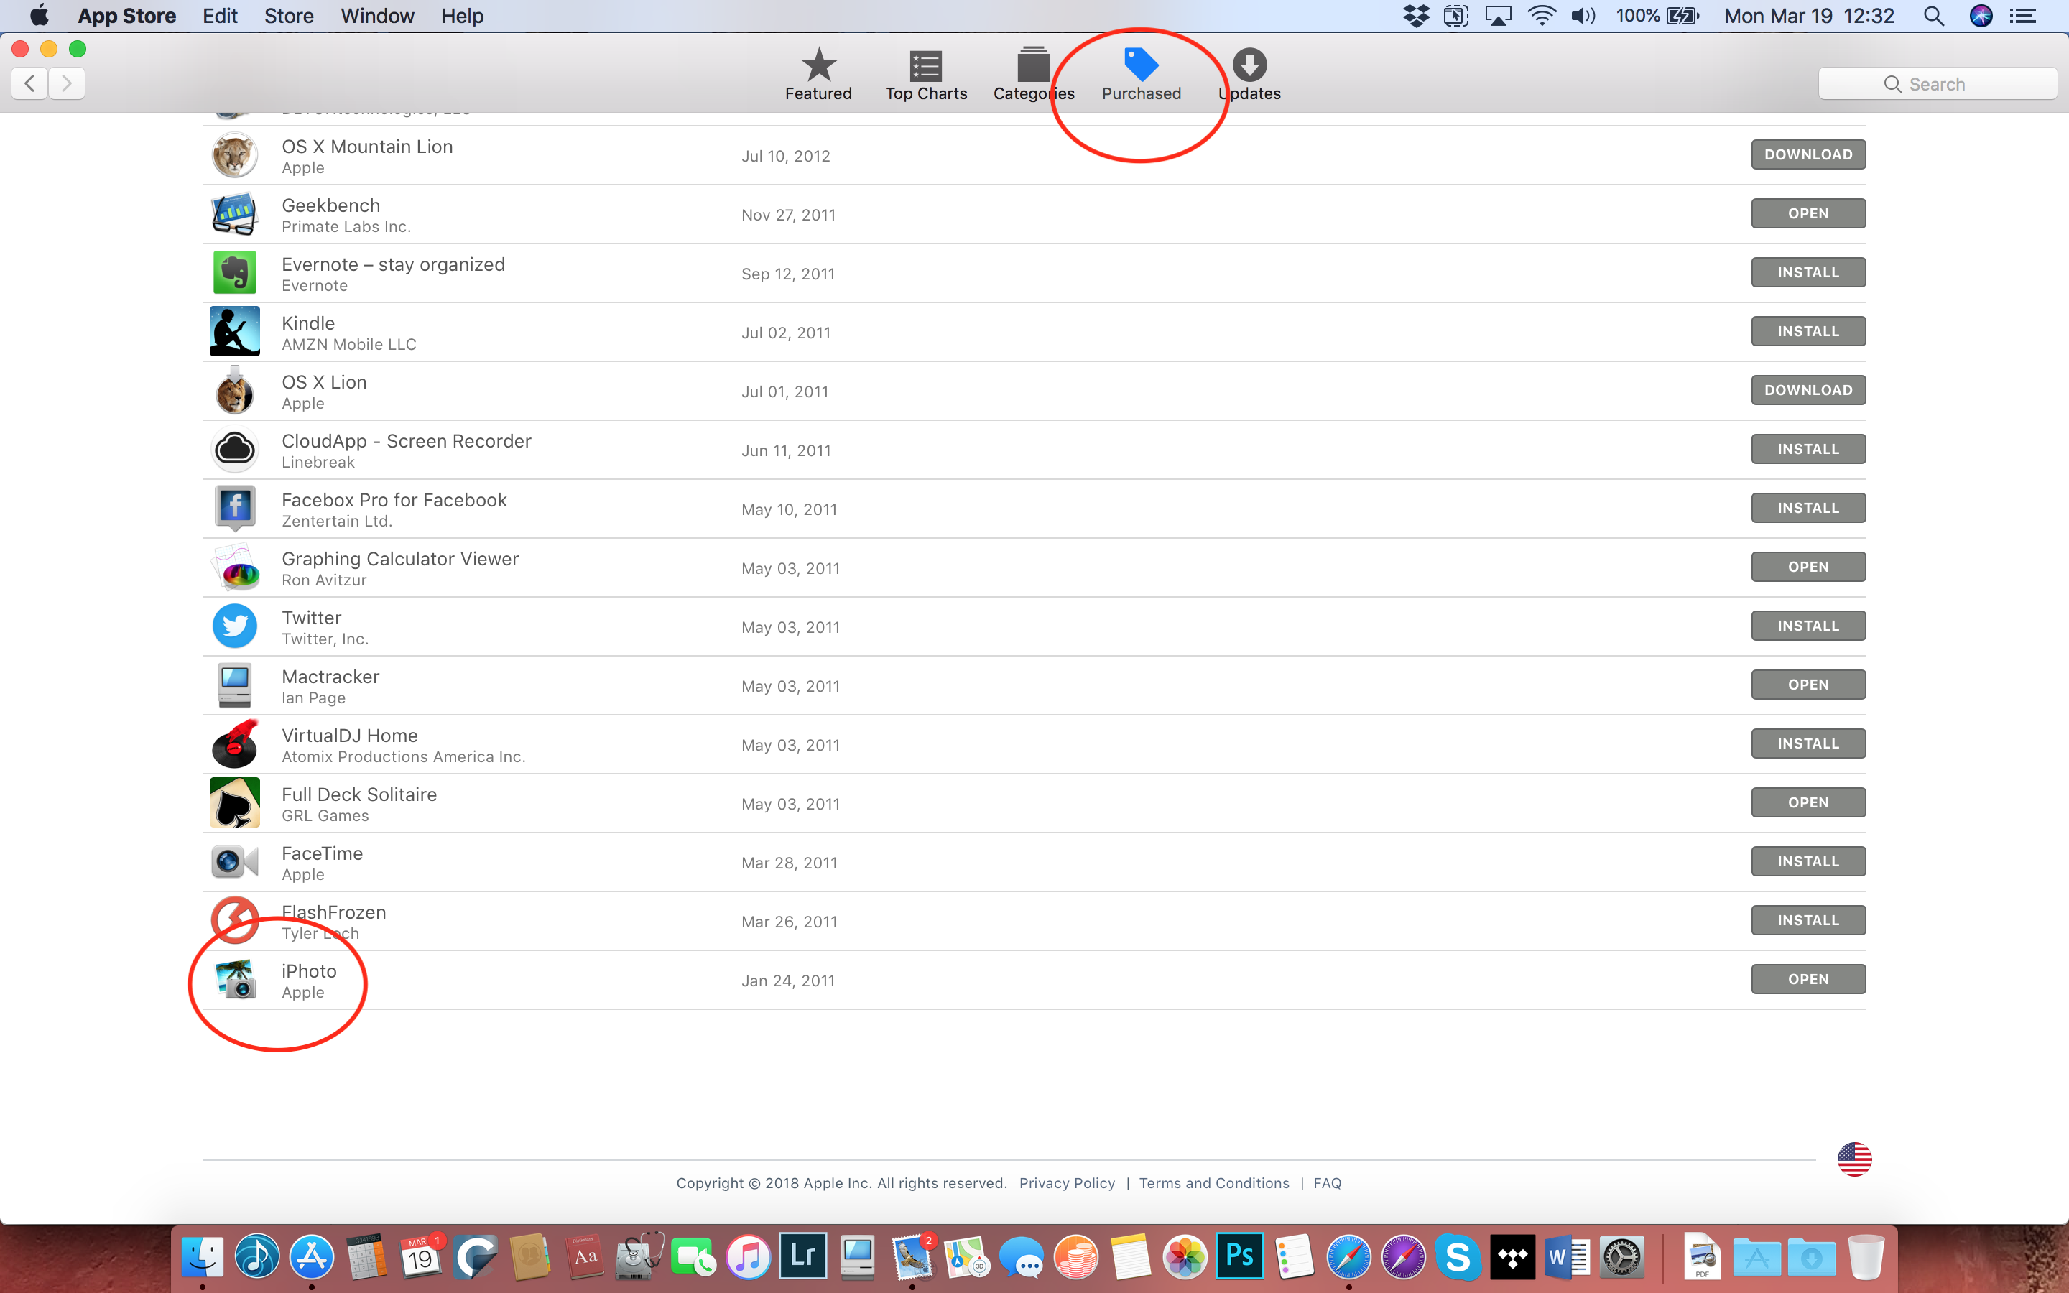Image resolution: width=2069 pixels, height=1293 pixels.
Task: Click the iPhoto app icon
Action: [234, 979]
